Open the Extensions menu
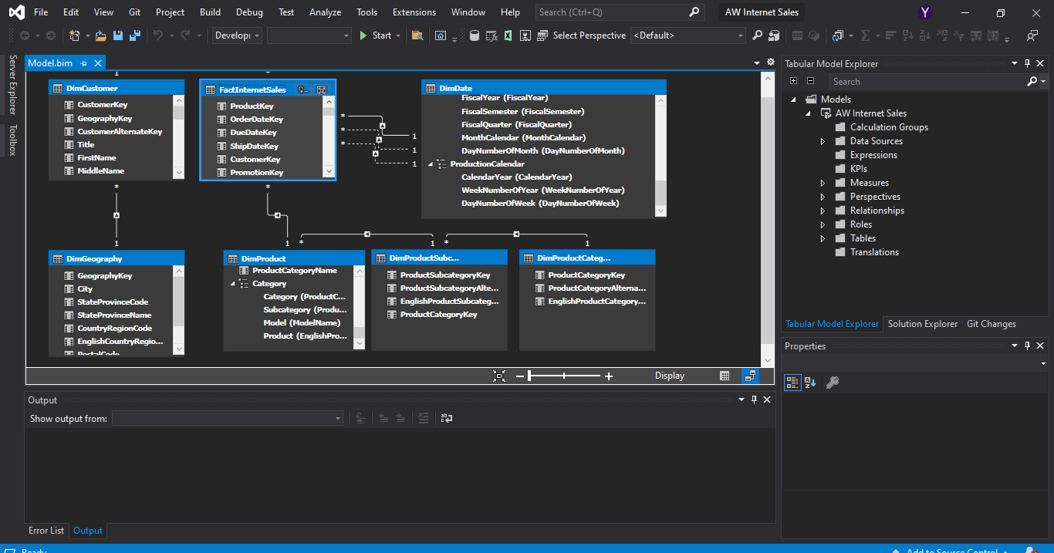This screenshot has height=553, width=1054. pos(414,12)
